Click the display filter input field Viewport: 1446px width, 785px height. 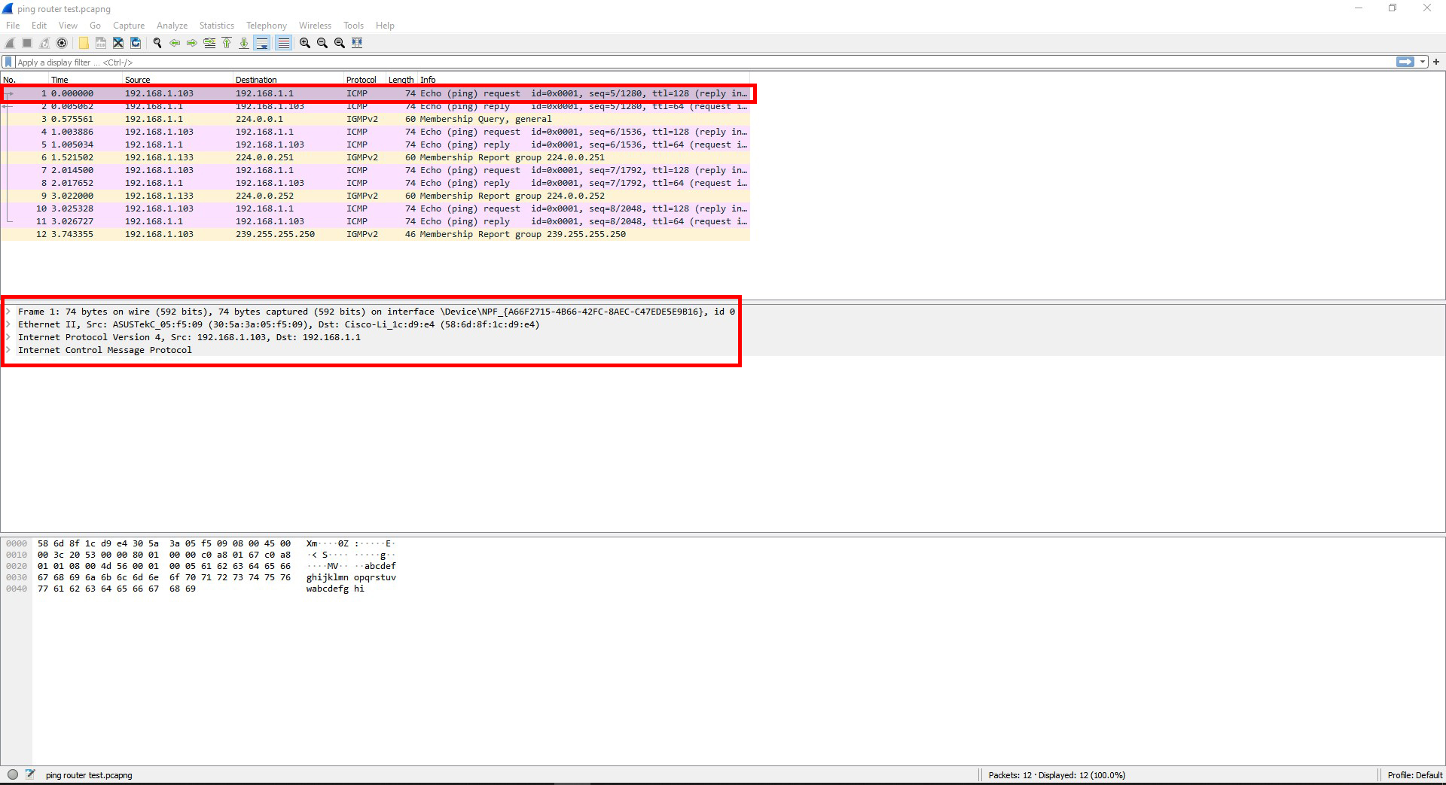tap(678, 62)
